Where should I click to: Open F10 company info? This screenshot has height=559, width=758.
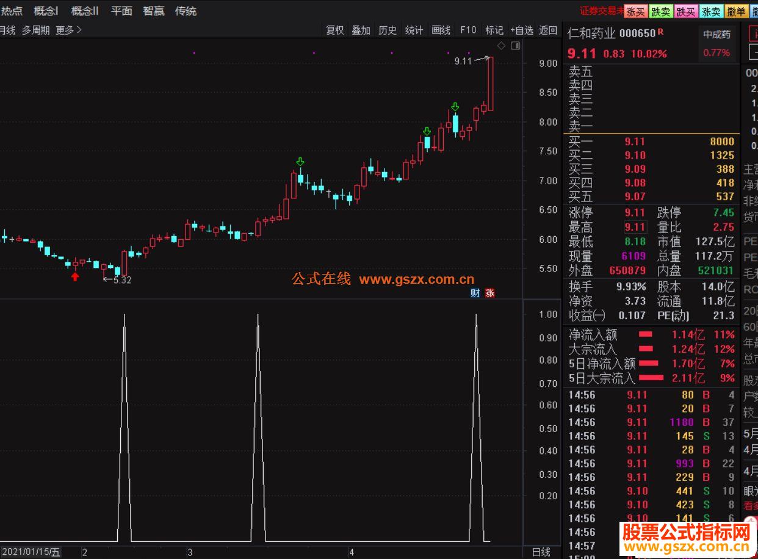point(468,30)
